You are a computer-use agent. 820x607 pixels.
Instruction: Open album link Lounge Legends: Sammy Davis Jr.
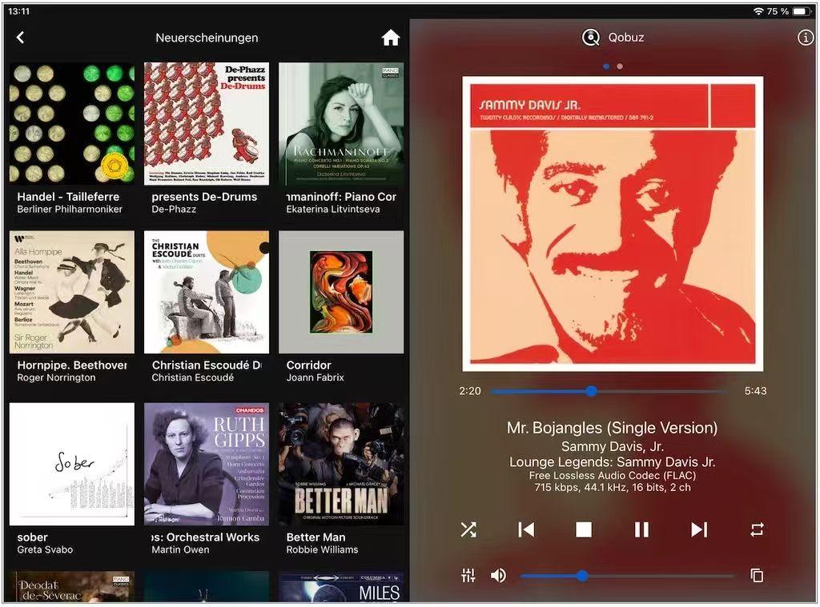[613, 462]
